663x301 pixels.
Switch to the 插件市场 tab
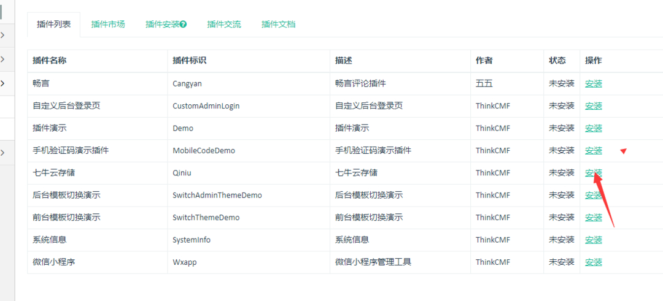108,25
